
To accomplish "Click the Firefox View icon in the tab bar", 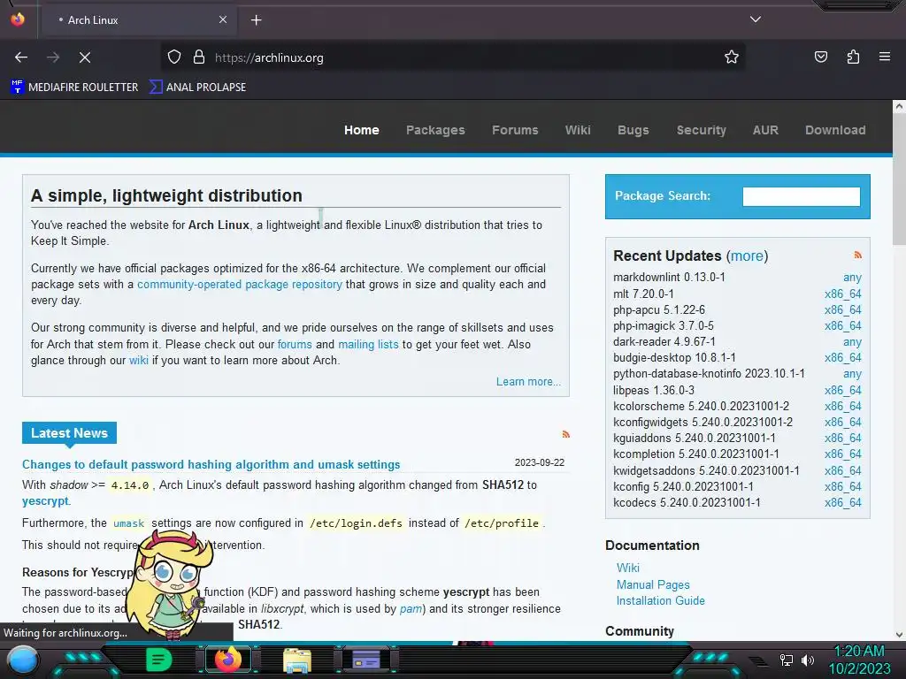I will [x=18, y=19].
